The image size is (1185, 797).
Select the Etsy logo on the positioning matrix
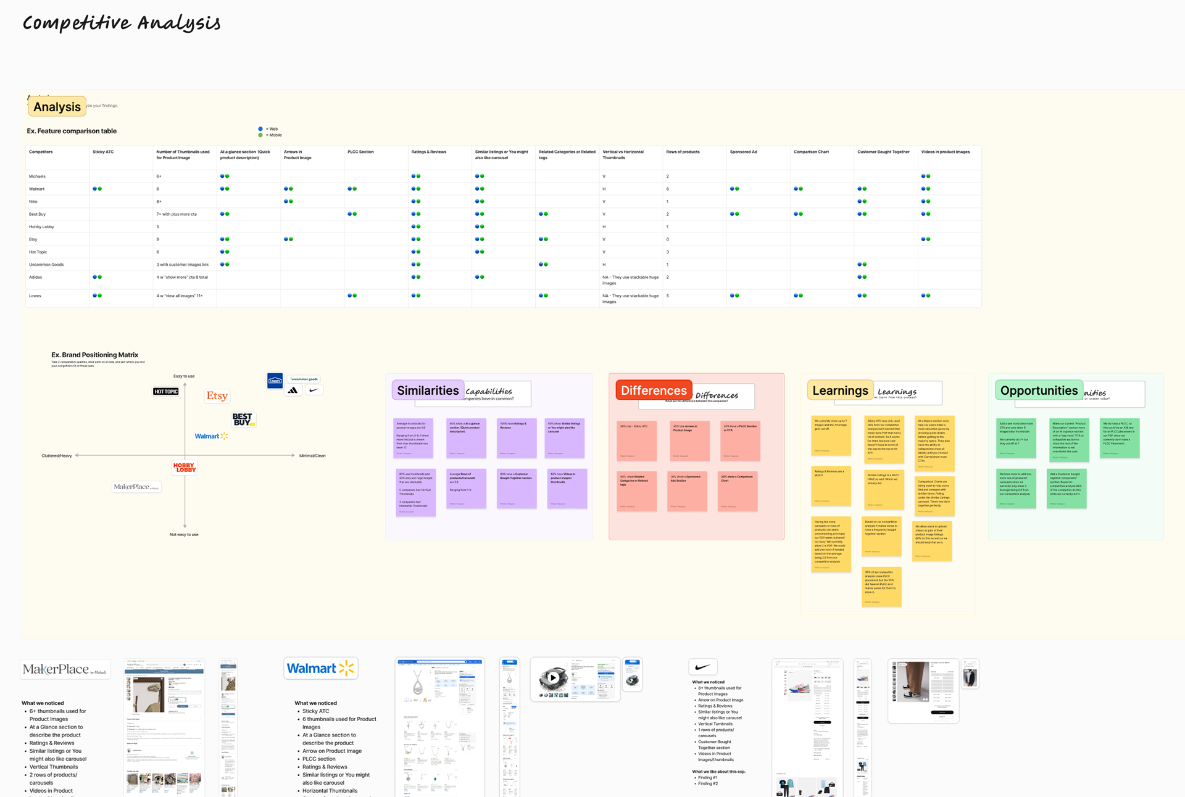click(x=217, y=396)
